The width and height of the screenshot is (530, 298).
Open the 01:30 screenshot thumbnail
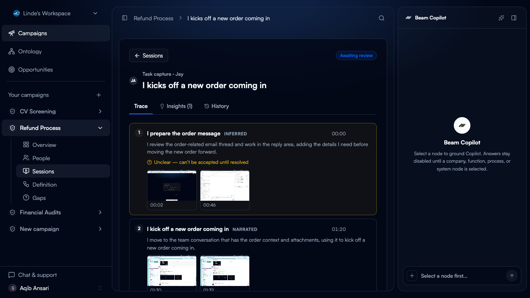[x=172, y=273]
